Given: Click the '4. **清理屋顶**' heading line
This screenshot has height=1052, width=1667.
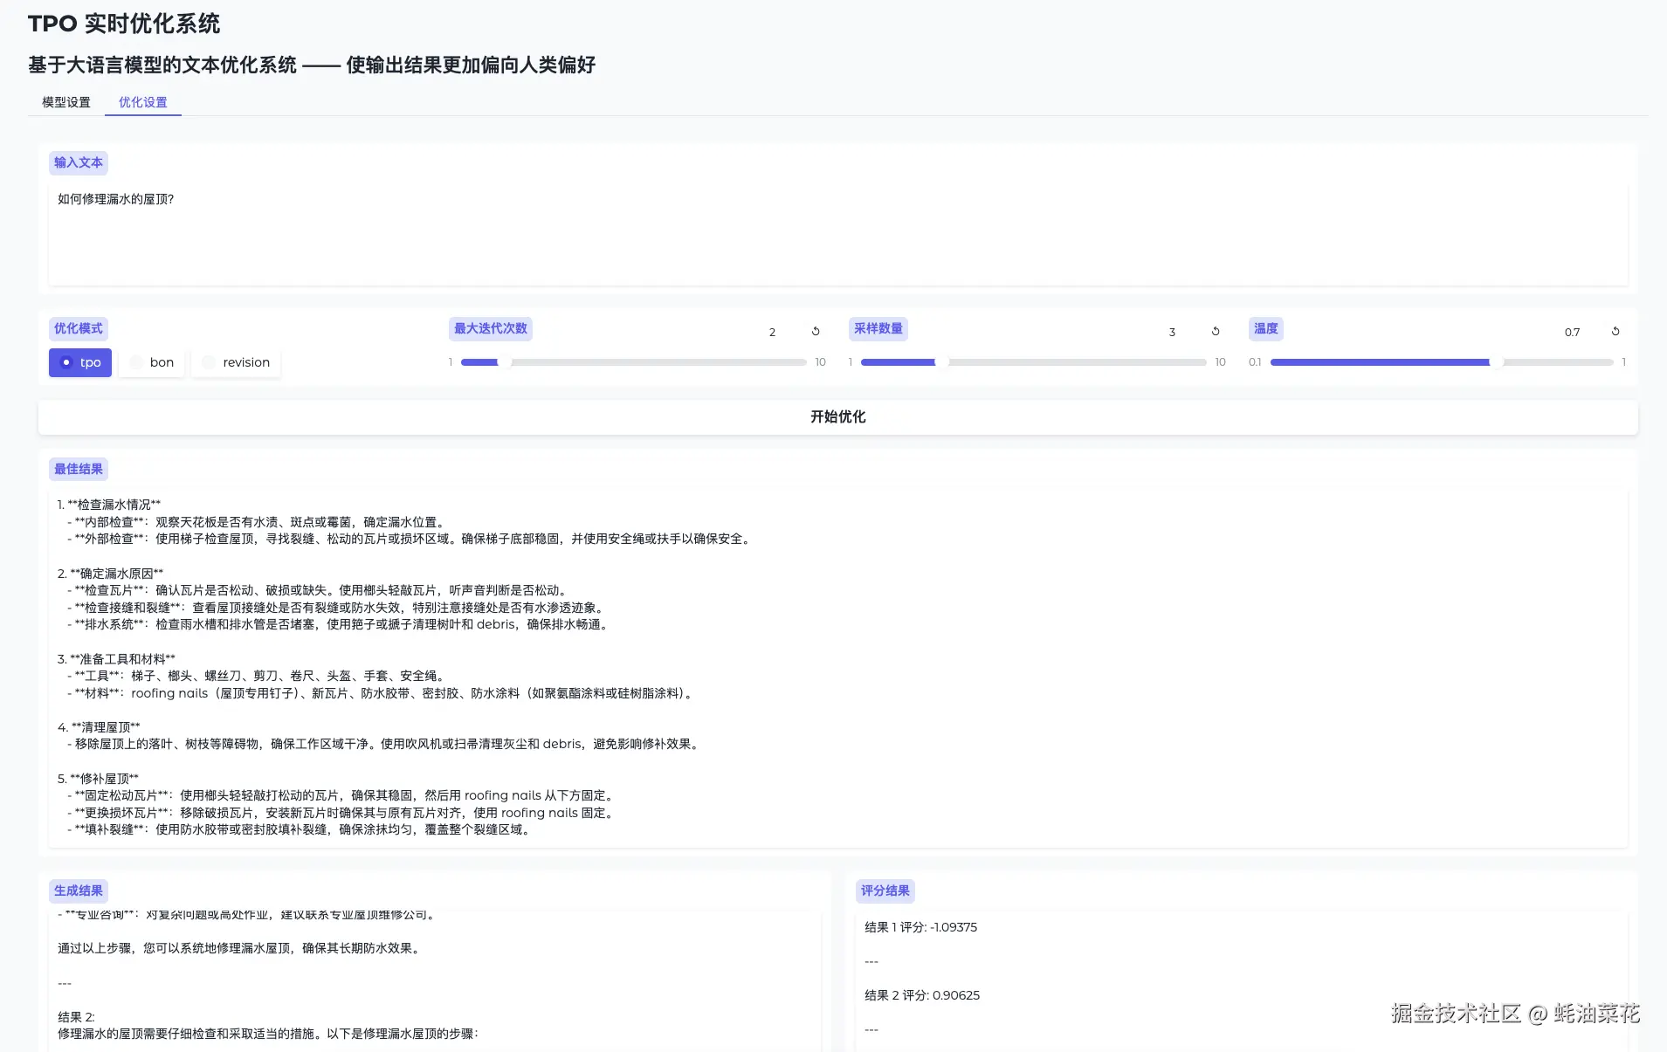Looking at the screenshot, I should [x=99, y=727].
